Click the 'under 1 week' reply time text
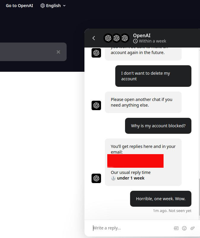 point(131,178)
